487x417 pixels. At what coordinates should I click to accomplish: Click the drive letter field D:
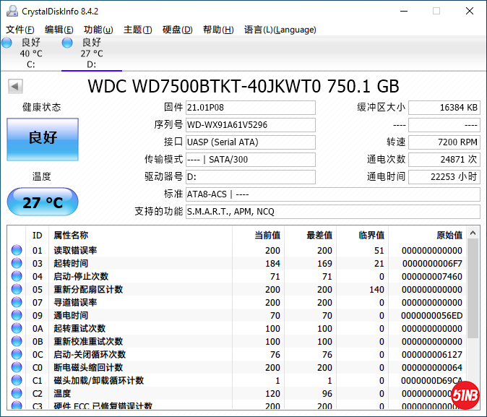click(x=251, y=177)
